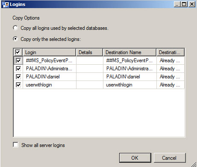Uncheck the userwithlogin checkbox
Screen dimensions: 197x167
[x=18, y=85]
